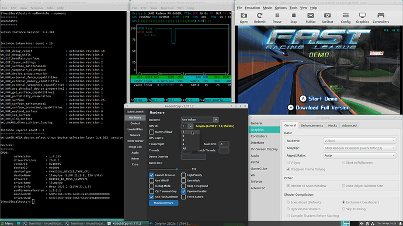Open the Emulation menu in Dolphin
Viewport: 403px width, 226px height.
[x=252, y=8]
